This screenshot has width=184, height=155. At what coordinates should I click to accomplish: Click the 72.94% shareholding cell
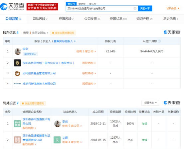pyautogui.click(x=110, y=51)
